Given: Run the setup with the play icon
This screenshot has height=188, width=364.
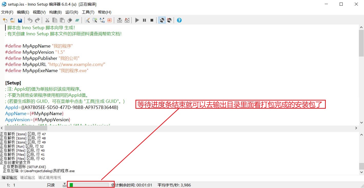Looking at the screenshot, I should click(x=137, y=20).
